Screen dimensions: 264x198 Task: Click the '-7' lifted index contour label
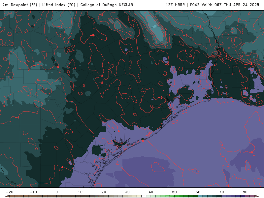click(32, 62)
